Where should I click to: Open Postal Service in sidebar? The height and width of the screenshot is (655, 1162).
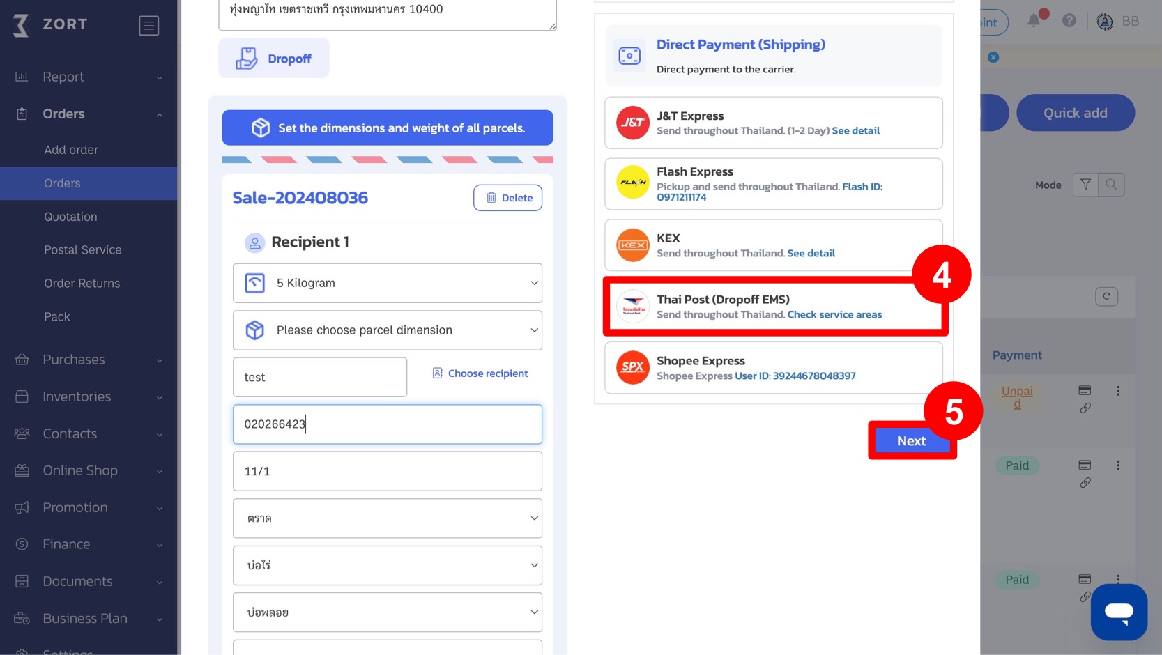tap(82, 249)
